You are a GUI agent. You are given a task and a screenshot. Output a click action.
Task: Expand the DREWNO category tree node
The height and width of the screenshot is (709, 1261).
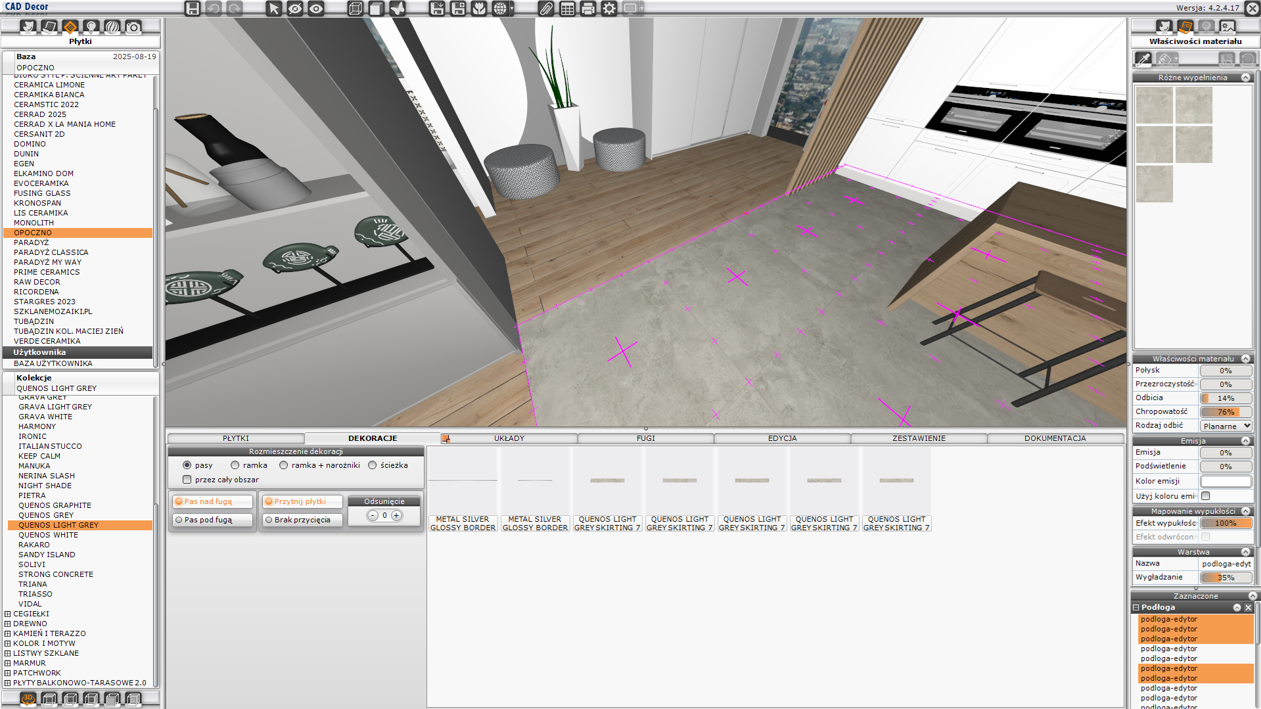point(8,624)
